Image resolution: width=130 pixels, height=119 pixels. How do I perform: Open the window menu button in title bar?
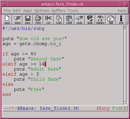click(x=4, y=4)
